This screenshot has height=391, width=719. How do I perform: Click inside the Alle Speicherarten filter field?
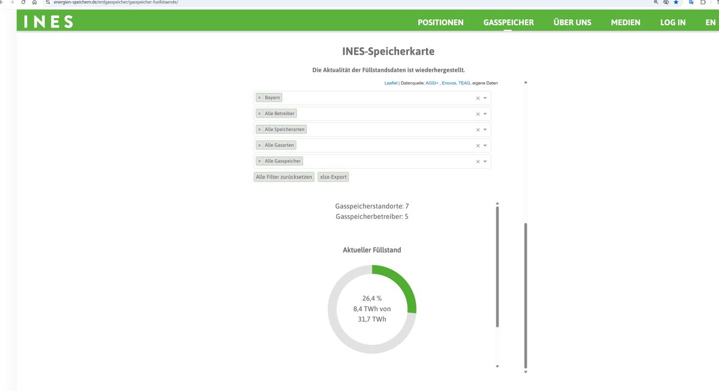[x=372, y=130]
